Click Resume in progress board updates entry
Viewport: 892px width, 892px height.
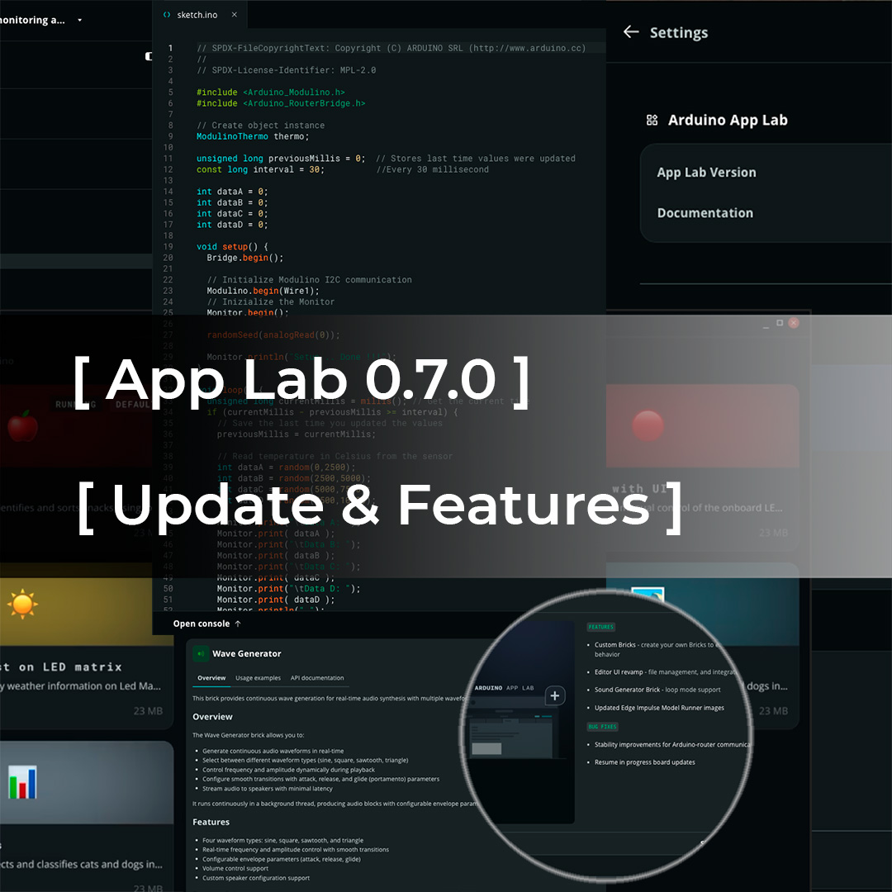[644, 762]
